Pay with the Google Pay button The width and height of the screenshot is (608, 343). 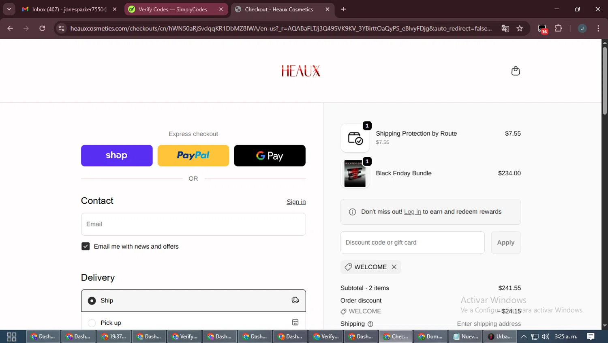point(270,156)
